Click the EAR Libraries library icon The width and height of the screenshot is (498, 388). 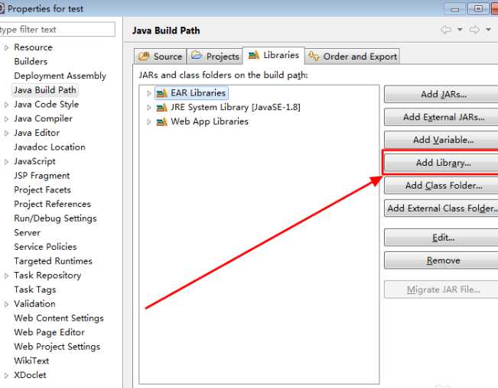point(161,93)
